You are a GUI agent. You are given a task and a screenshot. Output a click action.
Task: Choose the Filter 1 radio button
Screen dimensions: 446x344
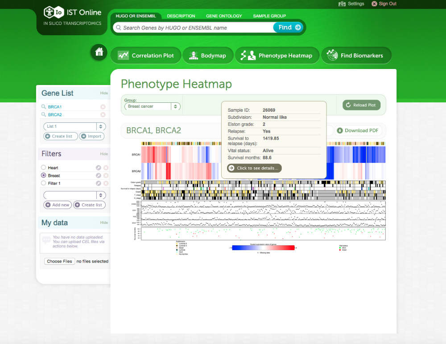point(43,183)
